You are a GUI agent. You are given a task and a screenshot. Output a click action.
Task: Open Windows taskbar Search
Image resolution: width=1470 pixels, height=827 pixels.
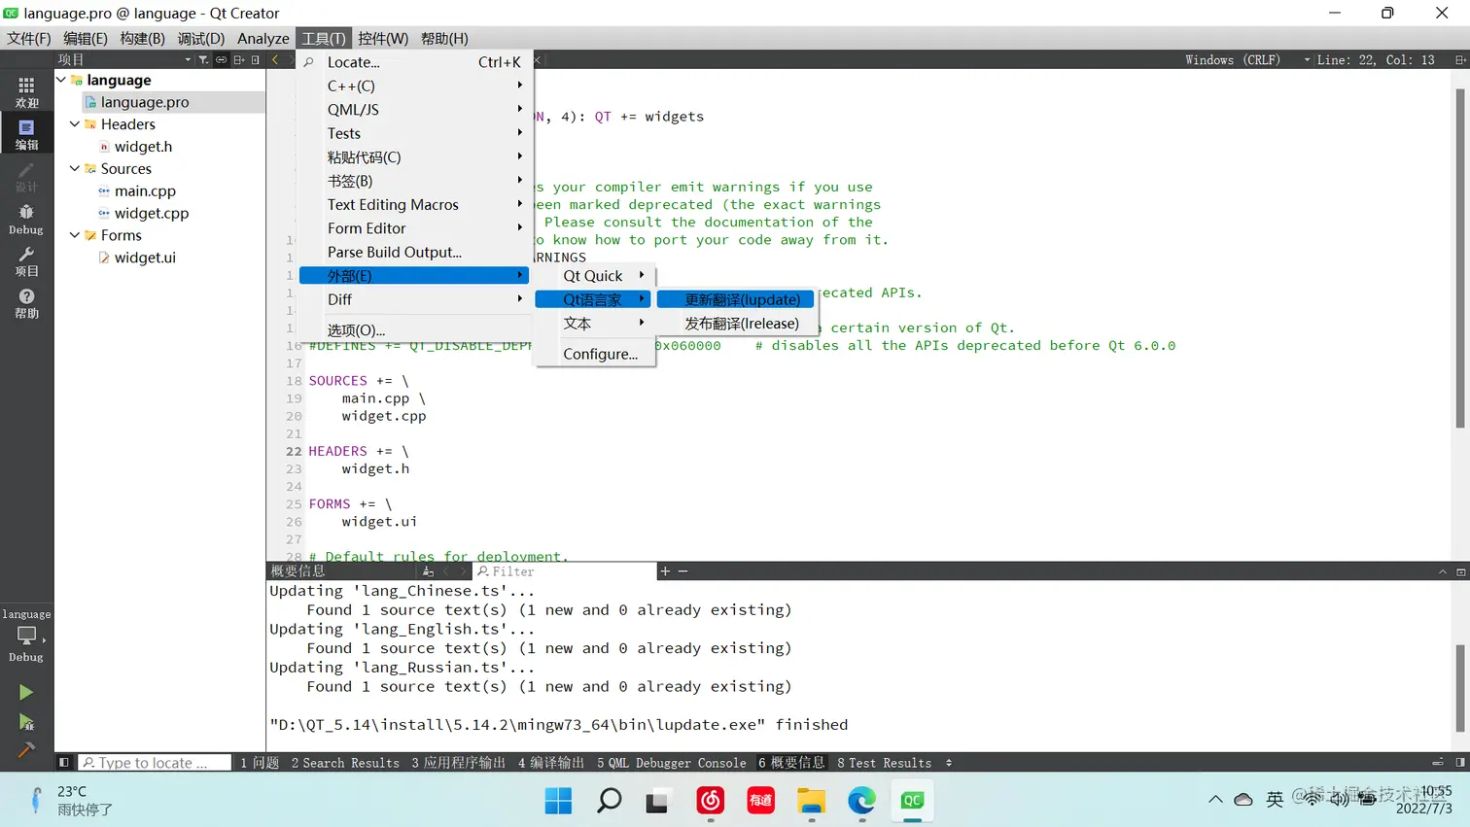pyautogui.click(x=609, y=801)
